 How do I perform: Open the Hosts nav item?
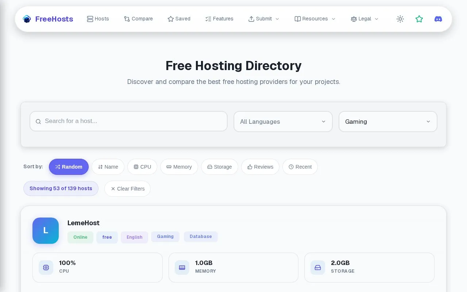pos(98,19)
